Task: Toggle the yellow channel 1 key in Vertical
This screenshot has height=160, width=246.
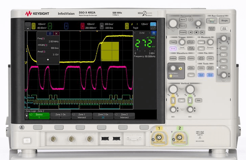Action: click(x=173, y=100)
